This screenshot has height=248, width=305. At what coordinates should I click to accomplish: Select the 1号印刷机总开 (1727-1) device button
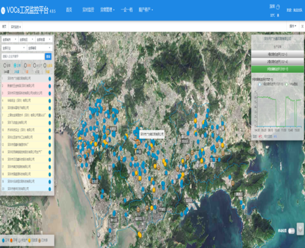tap(277, 55)
